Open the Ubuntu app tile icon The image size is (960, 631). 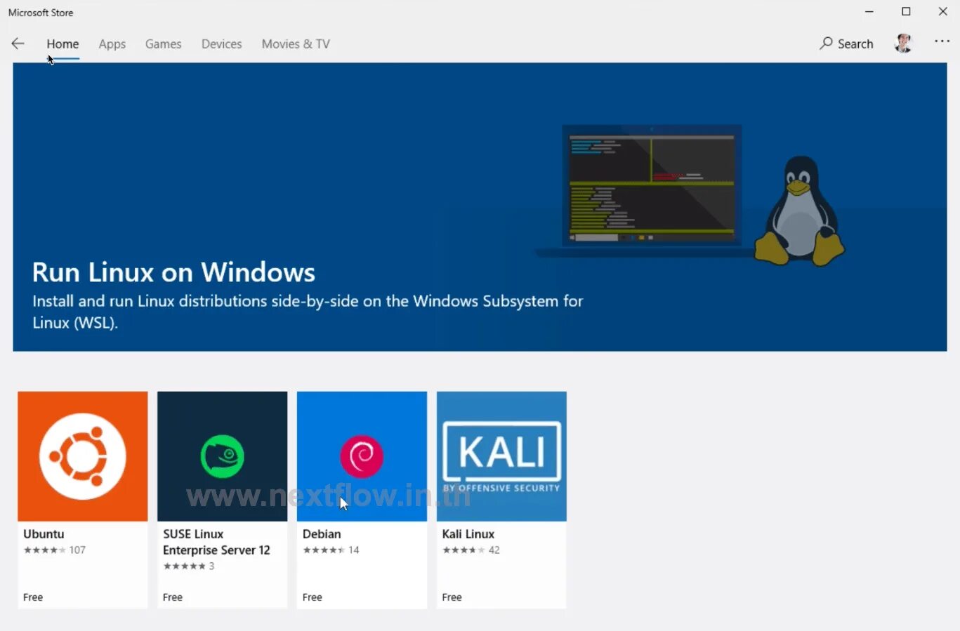coord(83,456)
